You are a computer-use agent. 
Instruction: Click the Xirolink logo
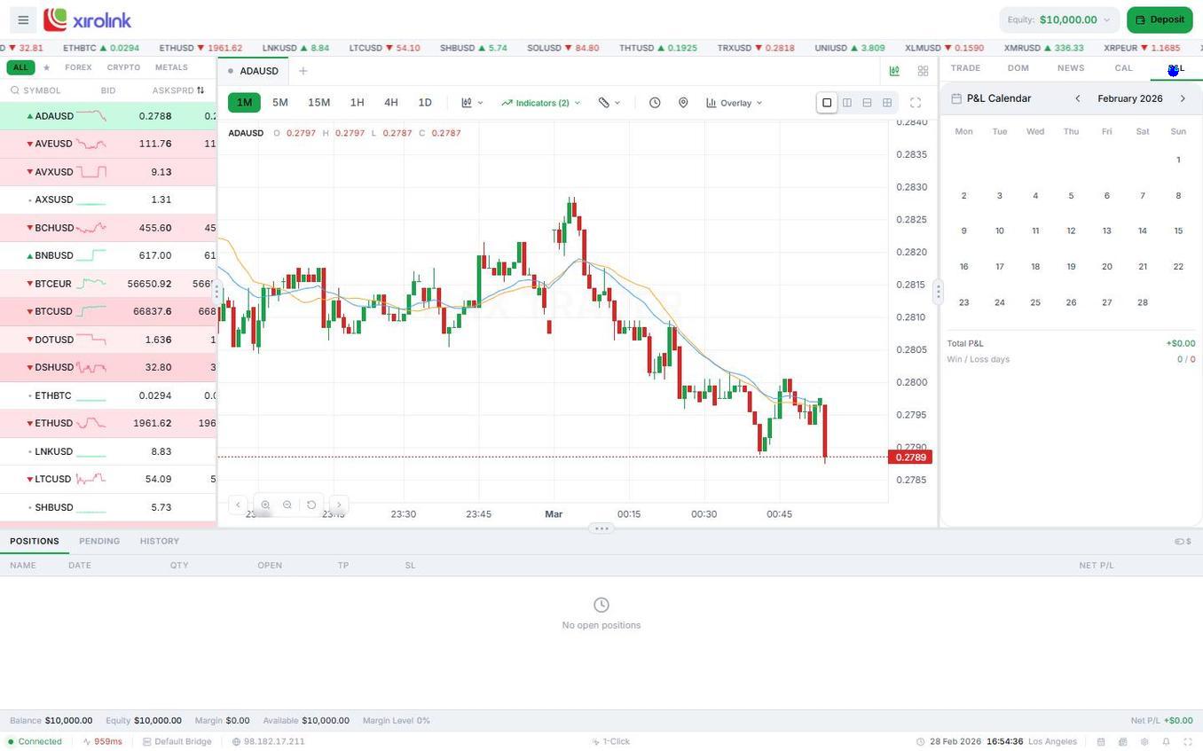coord(87,20)
